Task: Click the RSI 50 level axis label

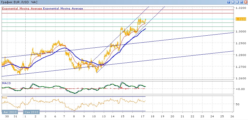Action: tap(237, 104)
